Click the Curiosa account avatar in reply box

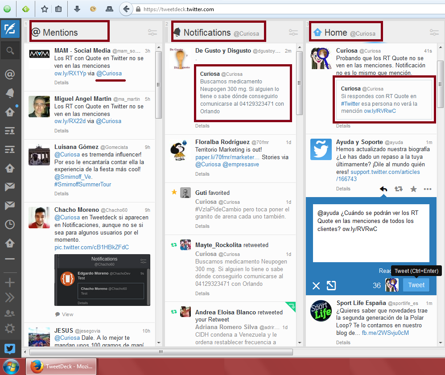(391, 285)
